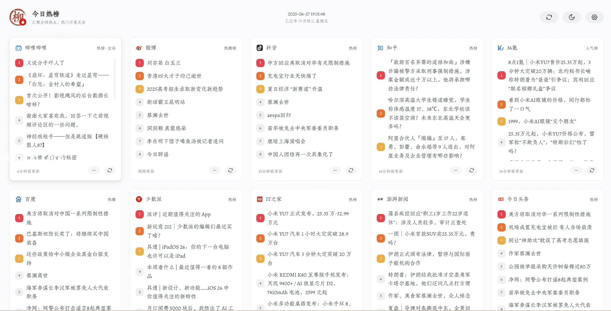Open 抖音 topic 夏日经济"新赛道"升温
The height and width of the screenshot is (311, 611).
pyautogui.click(x=295, y=89)
